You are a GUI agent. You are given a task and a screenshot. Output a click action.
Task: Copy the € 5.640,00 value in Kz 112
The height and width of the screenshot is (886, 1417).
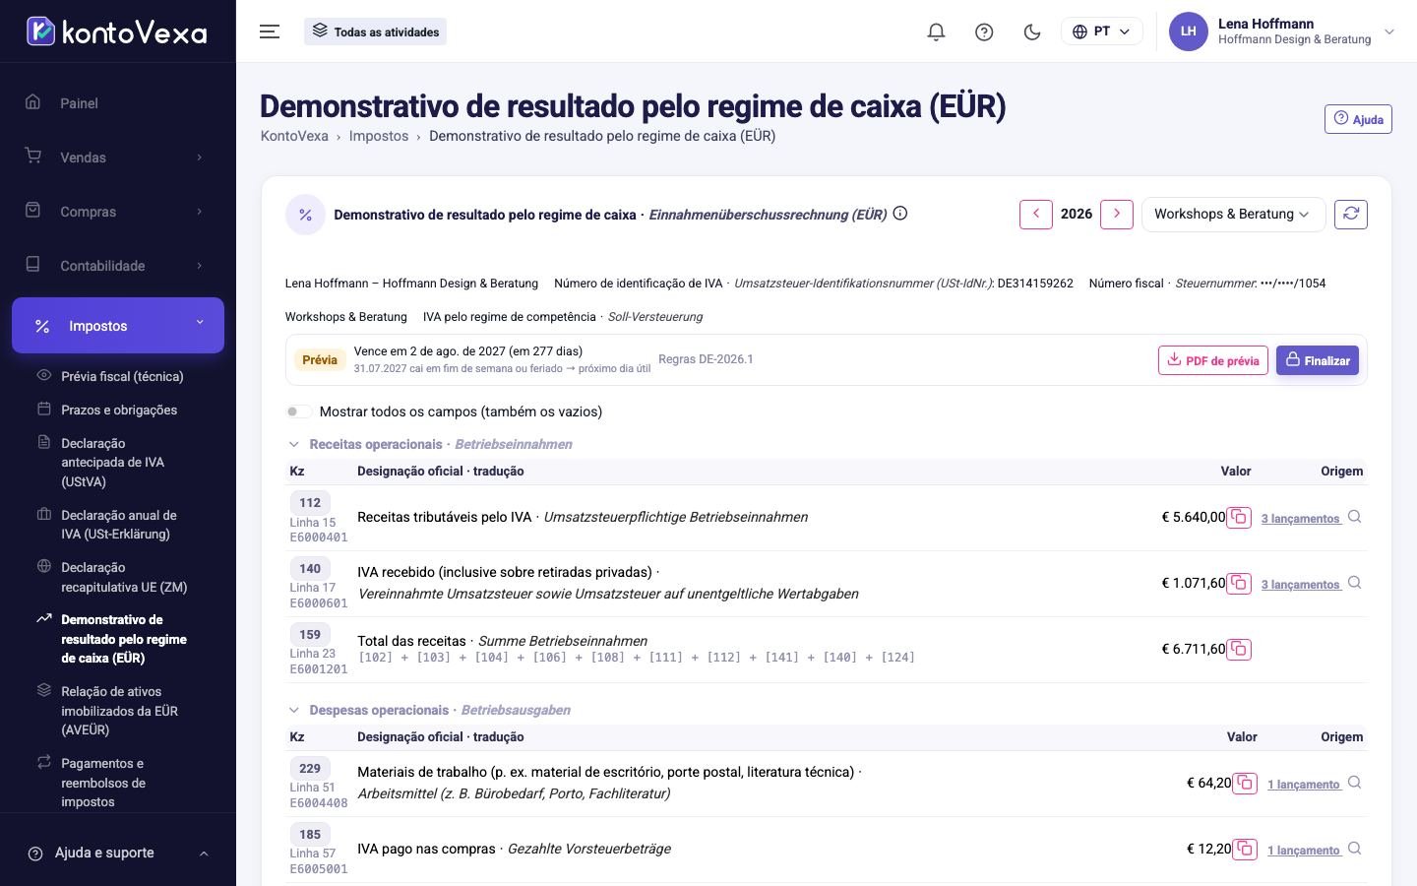1239,517
